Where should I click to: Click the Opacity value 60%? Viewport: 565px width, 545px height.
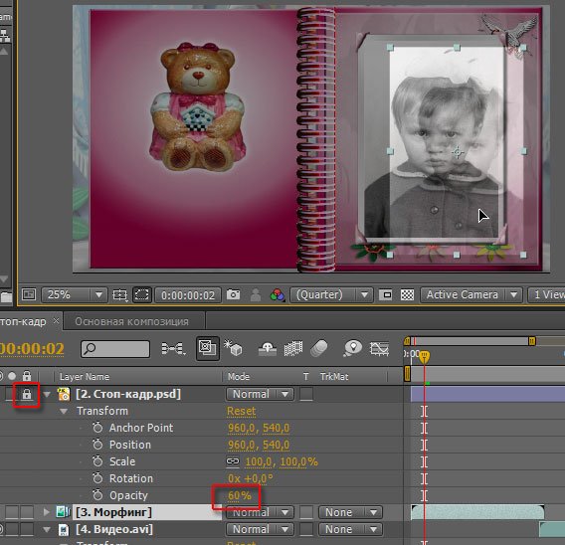click(x=240, y=495)
